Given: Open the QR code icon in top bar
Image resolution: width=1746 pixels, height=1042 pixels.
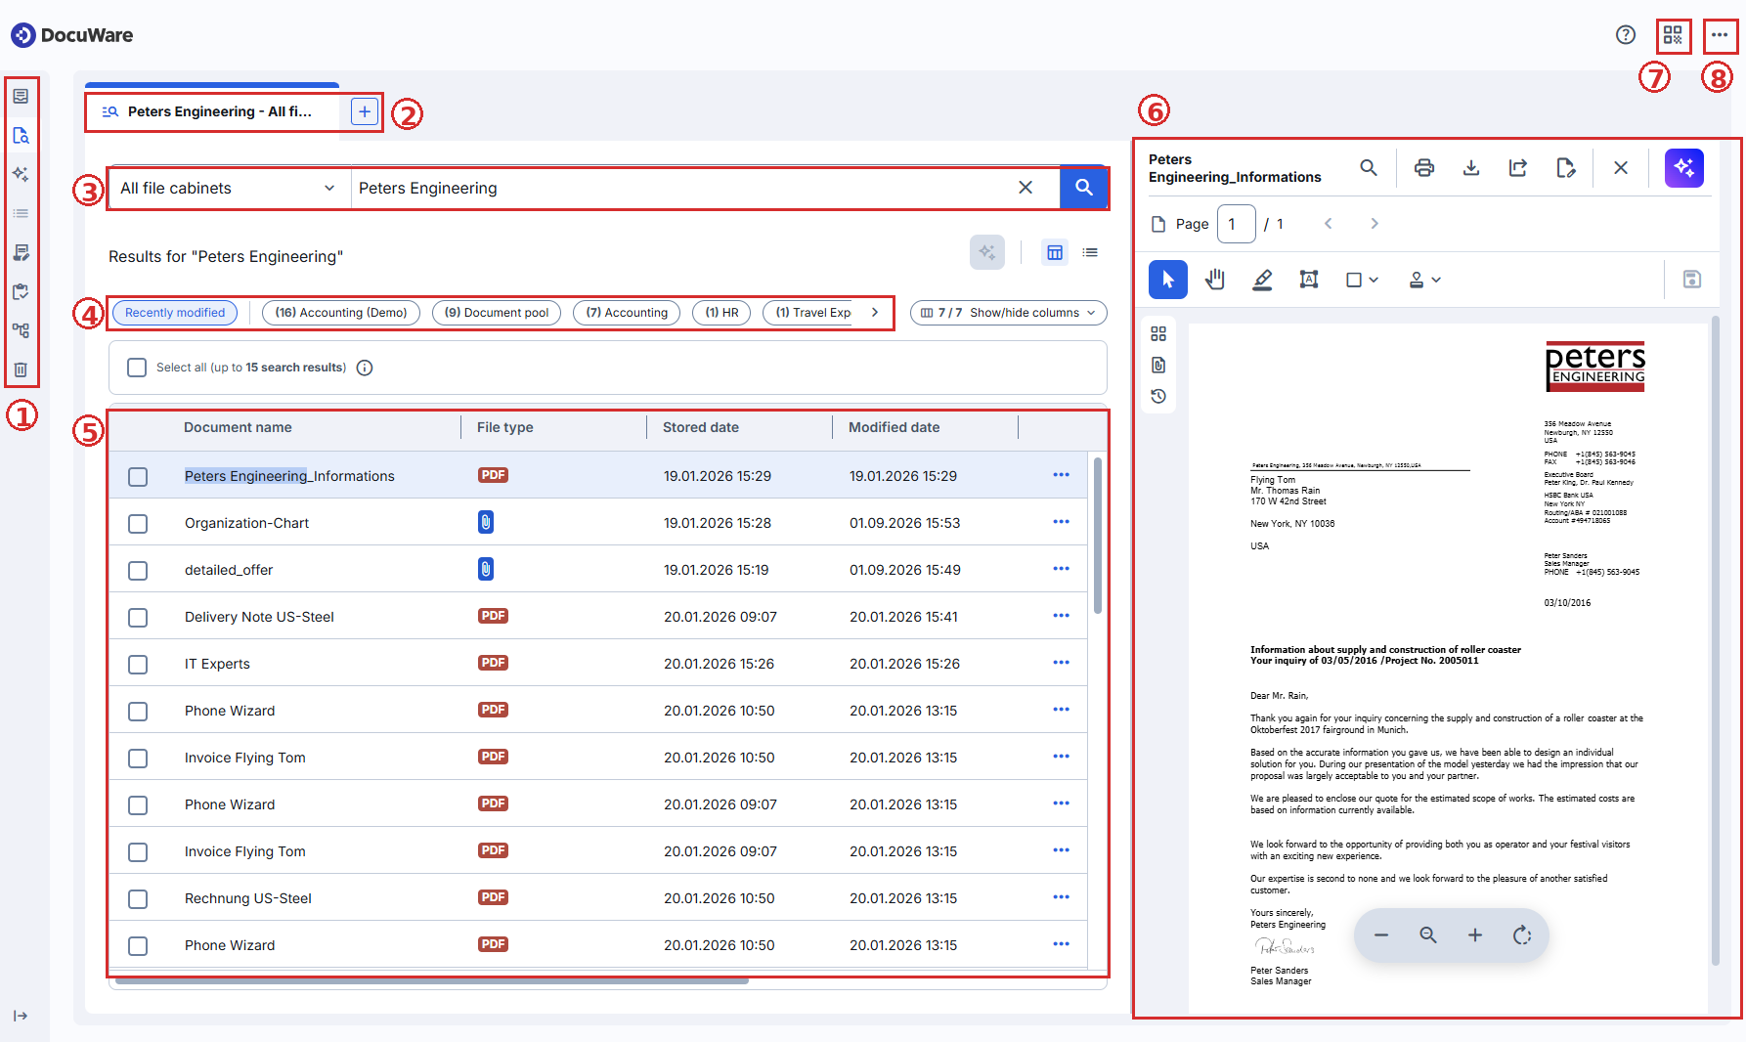Looking at the screenshot, I should coord(1673,35).
